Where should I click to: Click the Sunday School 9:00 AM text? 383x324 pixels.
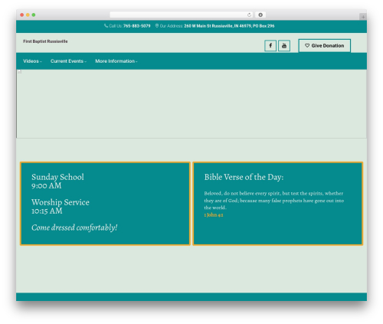coord(57,182)
